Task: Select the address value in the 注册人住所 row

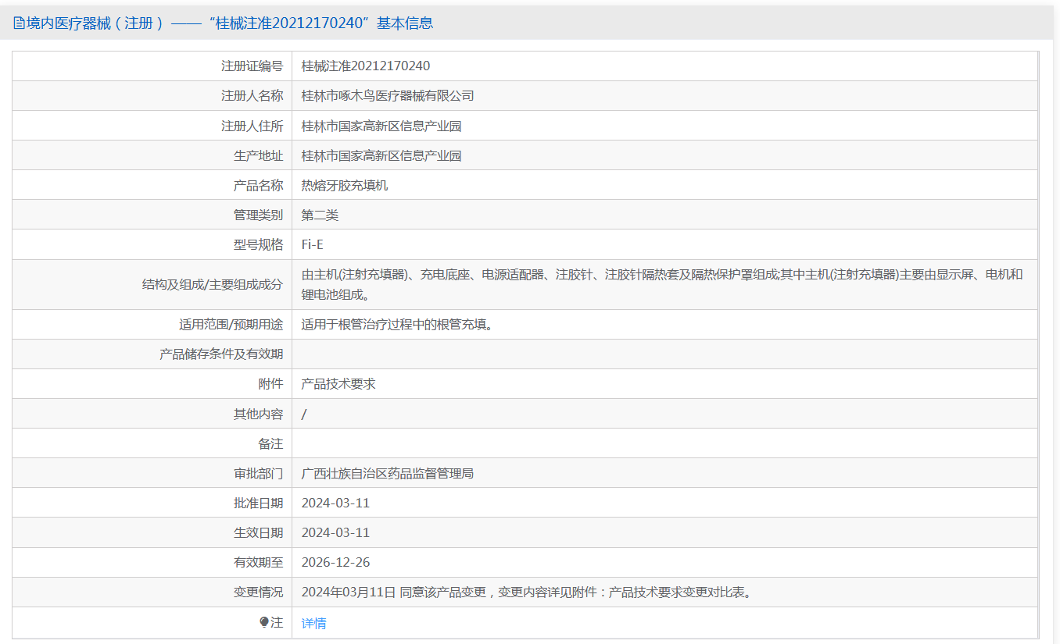Action: pos(381,126)
